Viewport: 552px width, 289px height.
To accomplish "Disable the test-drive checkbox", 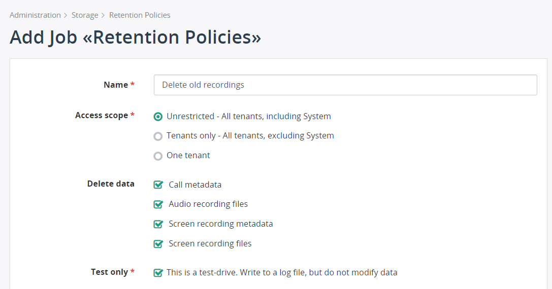I will point(158,272).
